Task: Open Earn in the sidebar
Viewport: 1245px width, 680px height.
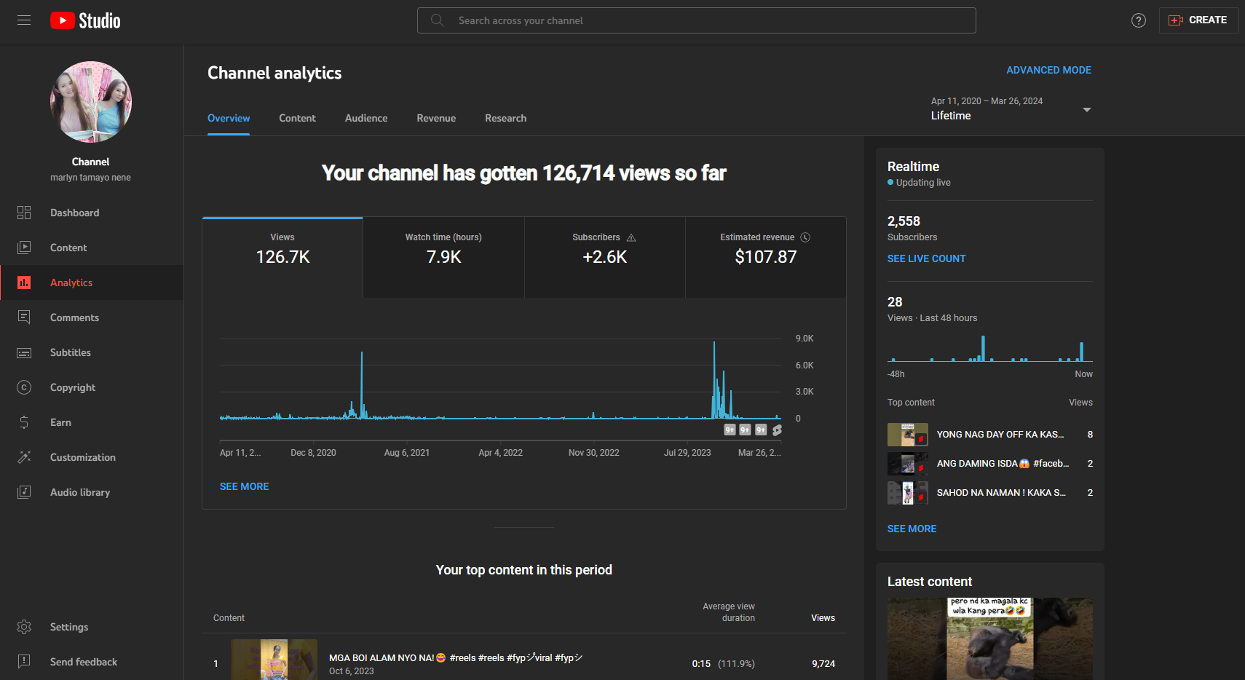Action: 92,422
